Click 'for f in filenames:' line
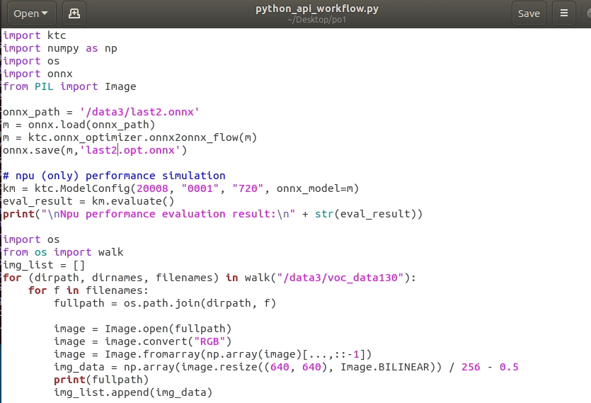 click(88, 290)
